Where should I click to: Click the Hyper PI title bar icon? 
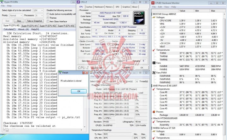[2, 2]
